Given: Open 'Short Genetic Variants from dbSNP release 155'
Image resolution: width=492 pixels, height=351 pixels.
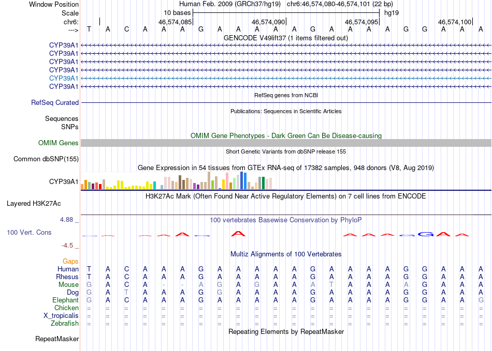Looking at the screenshot, I should (286, 151).
